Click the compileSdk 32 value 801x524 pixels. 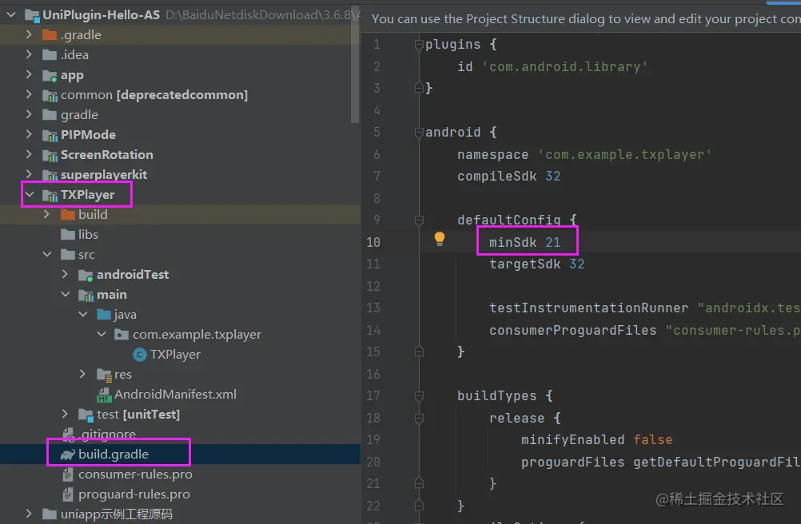pyautogui.click(x=552, y=176)
